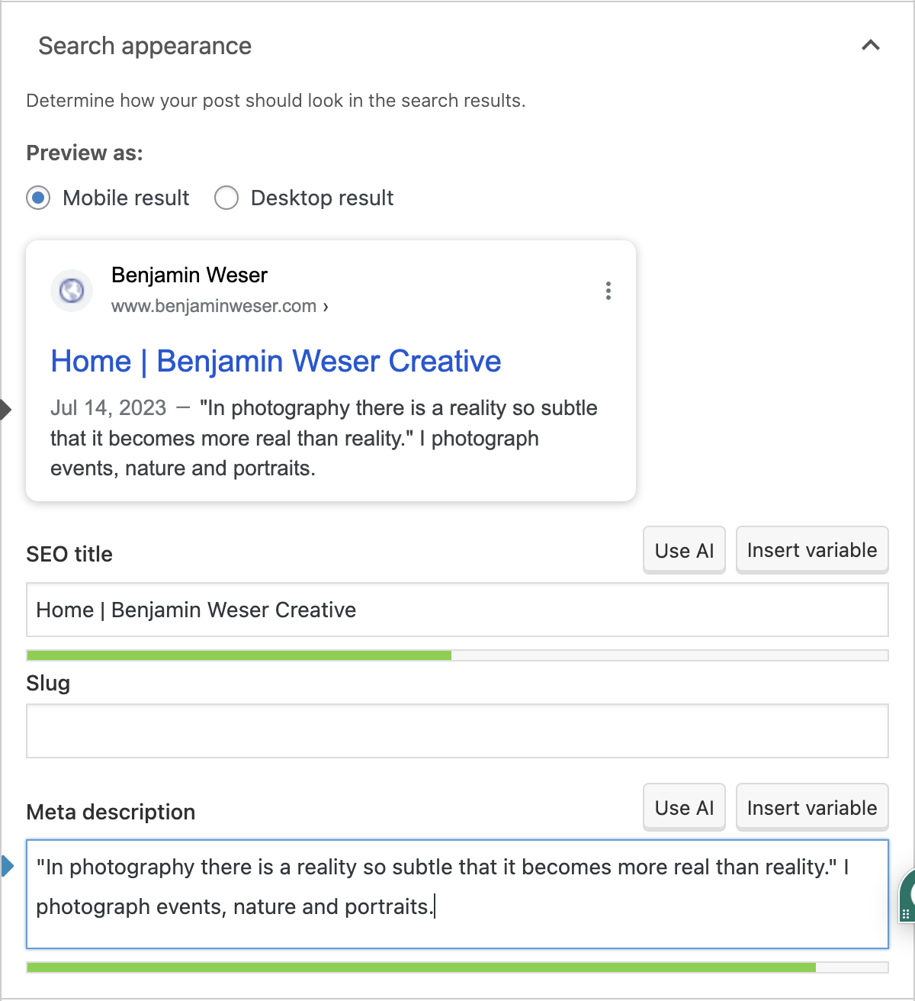This screenshot has width=915, height=1001.
Task: Click the SEO title length progress bar
Action: coord(457,655)
